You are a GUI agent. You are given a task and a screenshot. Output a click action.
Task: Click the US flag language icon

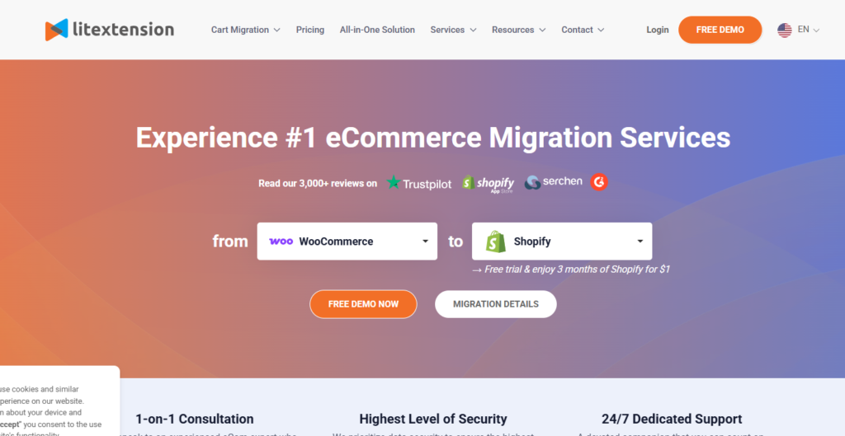point(784,30)
